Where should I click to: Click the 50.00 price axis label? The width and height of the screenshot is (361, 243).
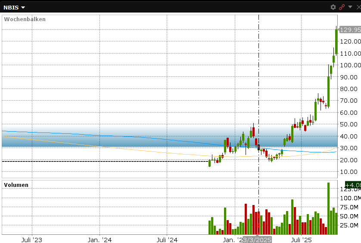pyautogui.click(x=349, y=124)
